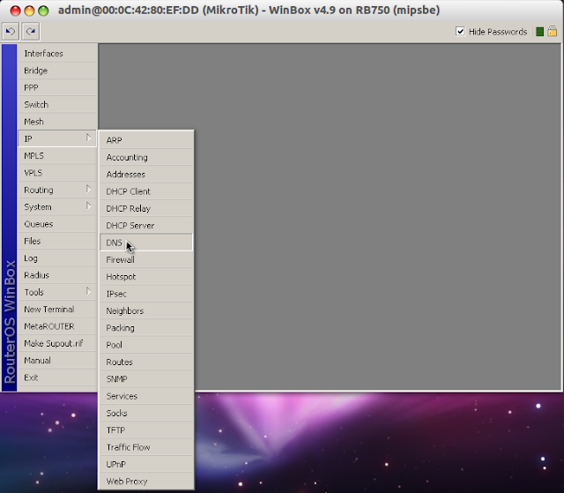Open the Queues menu item

coord(57,224)
